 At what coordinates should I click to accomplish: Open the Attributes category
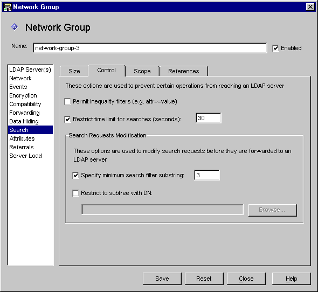(30, 138)
